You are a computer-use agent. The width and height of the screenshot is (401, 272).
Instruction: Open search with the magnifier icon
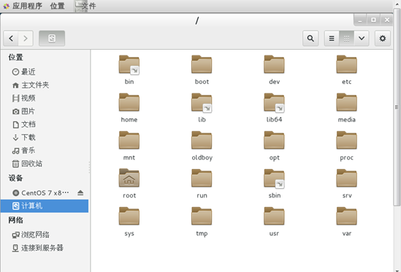point(310,39)
